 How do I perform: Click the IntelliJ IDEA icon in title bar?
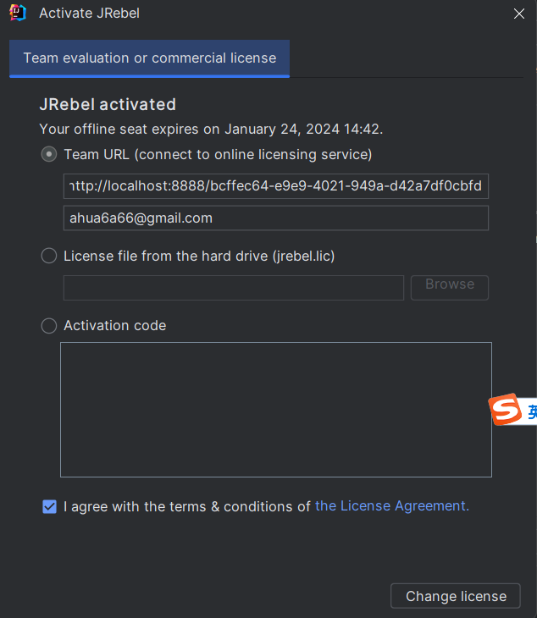tap(18, 13)
